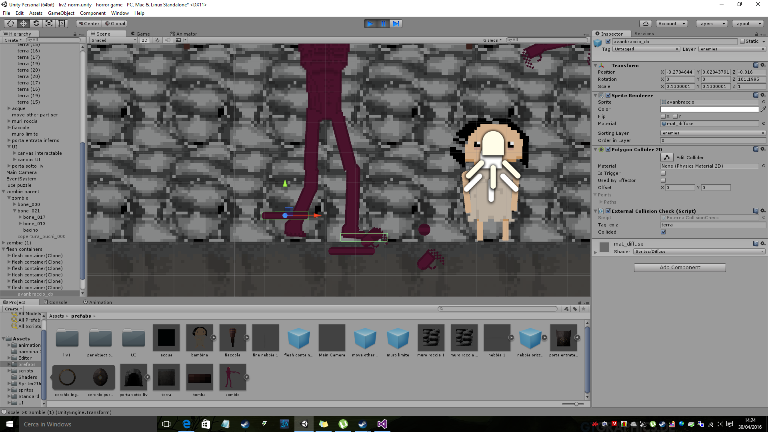
Task: Enable Flip Y checkbox
Action: click(675, 116)
